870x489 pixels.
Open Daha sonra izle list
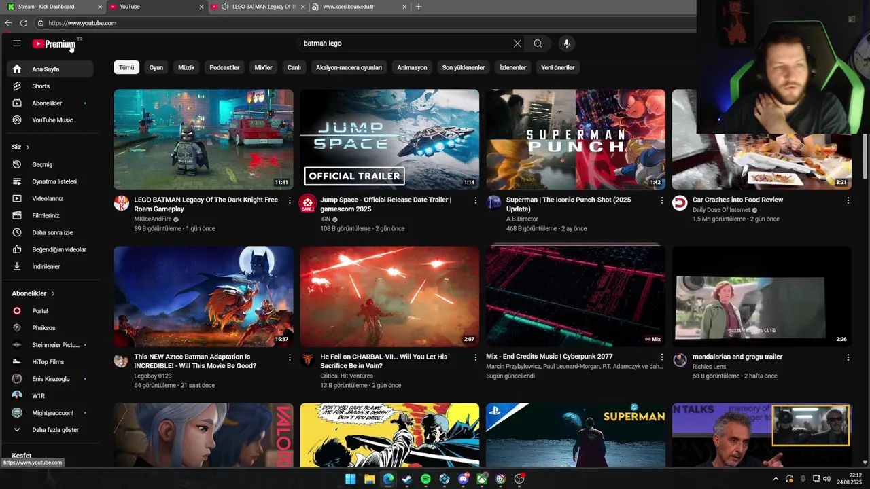click(50, 232)
